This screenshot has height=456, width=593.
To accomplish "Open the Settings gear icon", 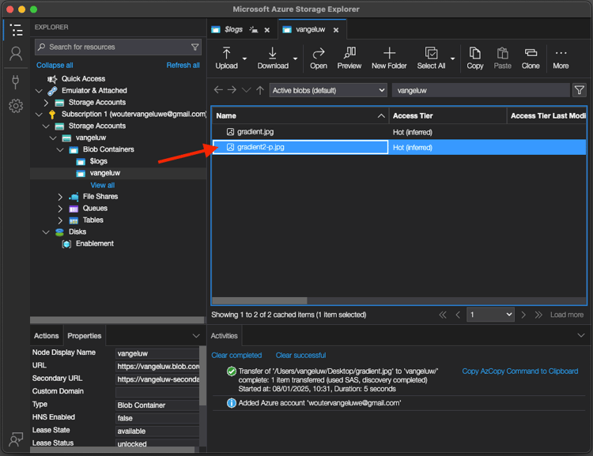I will click(x=15, y=106).
